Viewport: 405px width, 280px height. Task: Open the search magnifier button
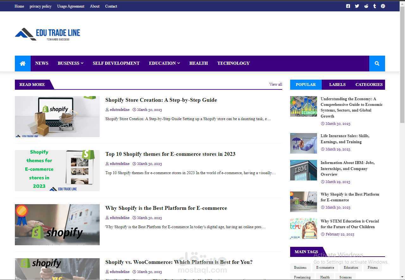click(x=377, y=64)
